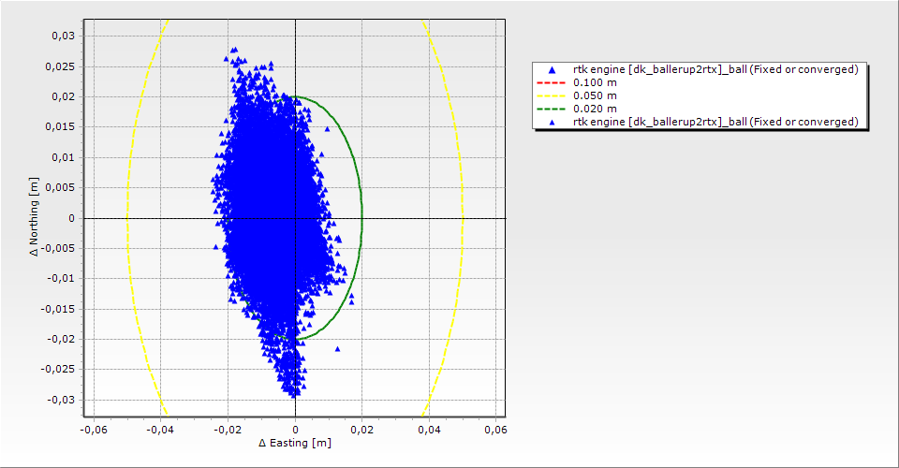Click the yellow dashed 0.050 m legend line
The width and height of the screenshot is (899, 468).
pyautogui.click(x=551, y=95)
